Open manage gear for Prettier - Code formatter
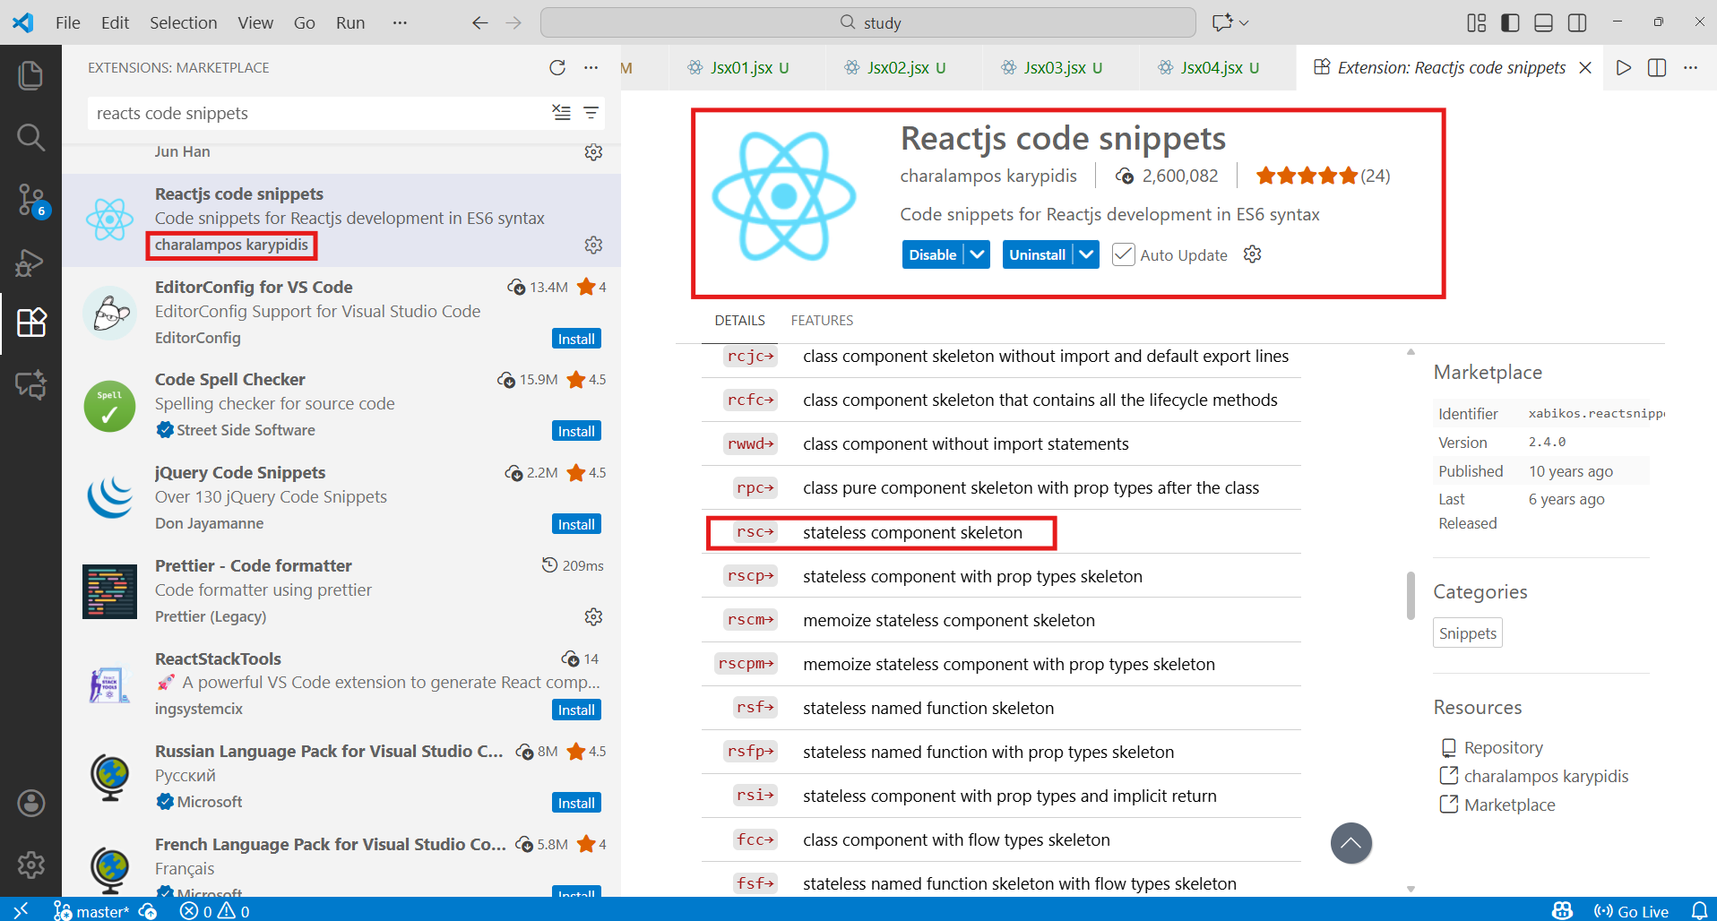This screenshot has width=1717, height=921. click(x=593, y=616)
